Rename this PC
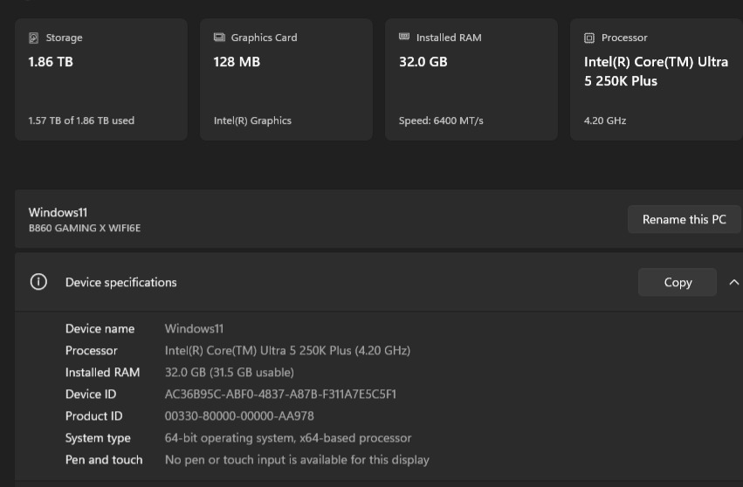The height and width of the screenshot is (487, 743). (684, 219)
